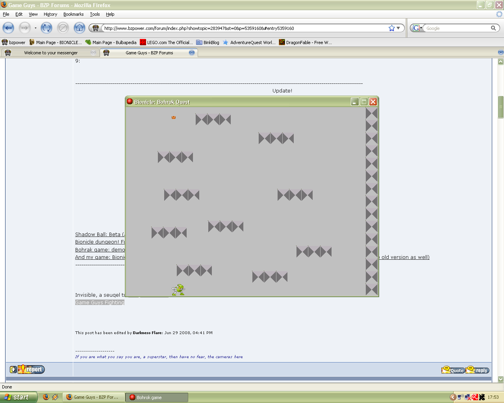Open the red umbrella antivirus tray icon

[475, 397]
